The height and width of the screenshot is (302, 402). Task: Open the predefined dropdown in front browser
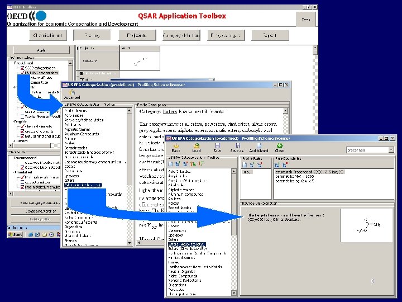[391, 150]
